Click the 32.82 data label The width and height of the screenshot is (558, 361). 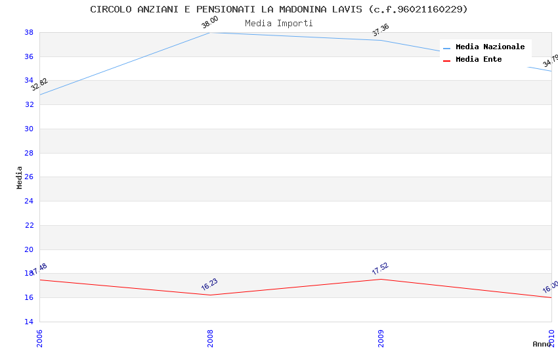click(39, 85)
